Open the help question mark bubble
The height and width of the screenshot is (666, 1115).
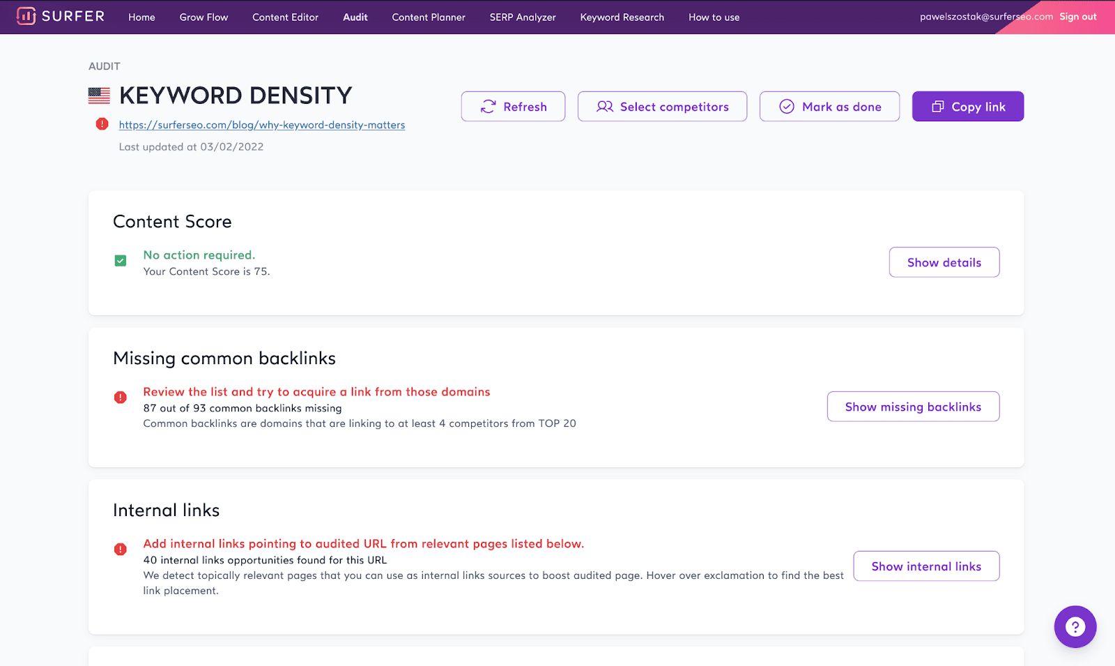click(1075, 626)
